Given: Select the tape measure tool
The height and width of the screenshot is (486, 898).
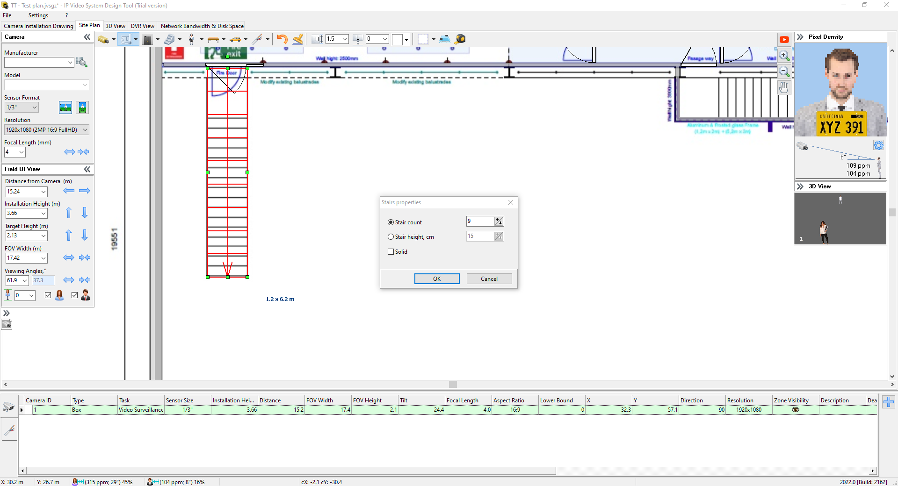Looking at the screenshot, I should click(x=460, y=39).
